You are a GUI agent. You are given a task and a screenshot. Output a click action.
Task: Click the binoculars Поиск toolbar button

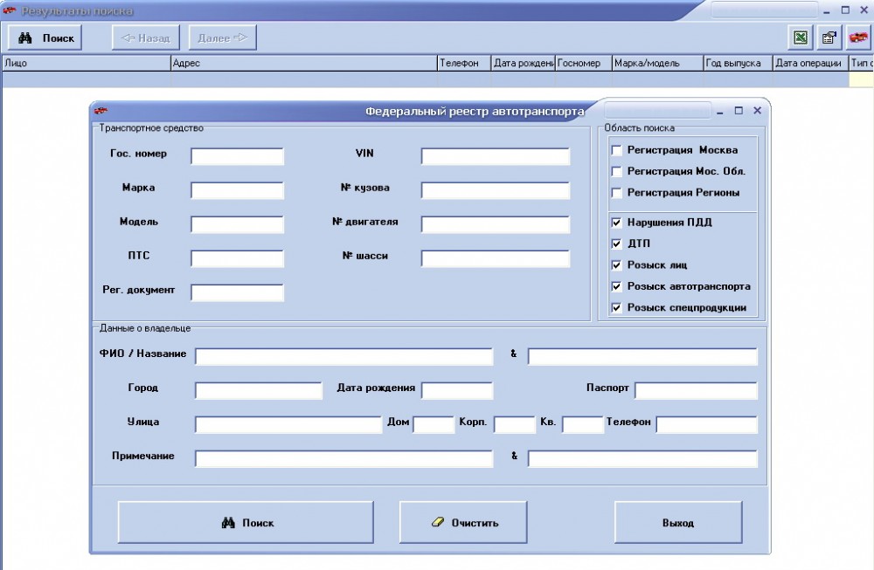click(45, 38)
